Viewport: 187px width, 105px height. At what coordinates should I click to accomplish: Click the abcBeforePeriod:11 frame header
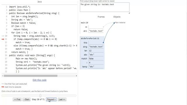(x=90, y=38)
